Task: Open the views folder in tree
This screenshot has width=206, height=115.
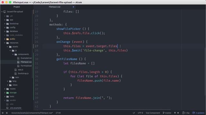Action: (15, 85)
